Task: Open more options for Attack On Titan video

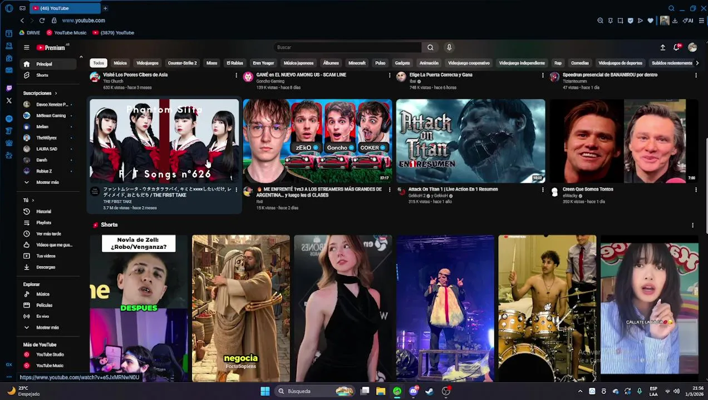Action: coord(543,190)
